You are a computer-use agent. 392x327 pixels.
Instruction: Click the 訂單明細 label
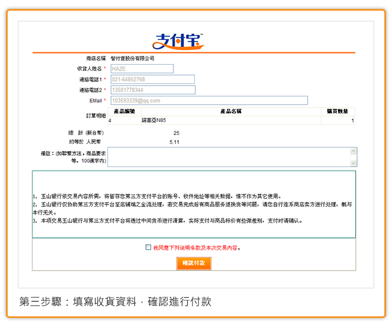tap(96, 115)
